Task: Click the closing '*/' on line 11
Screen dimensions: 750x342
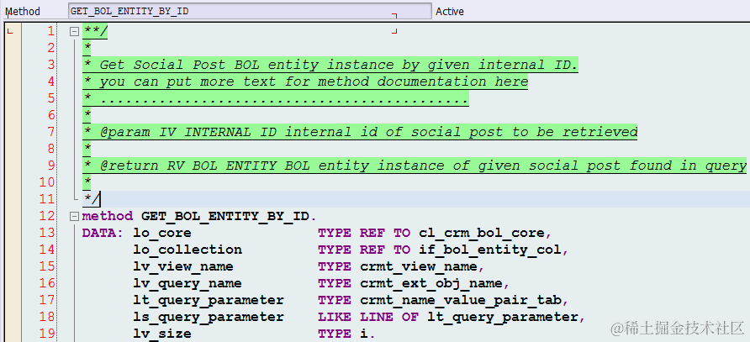Action: click(91, 199)
